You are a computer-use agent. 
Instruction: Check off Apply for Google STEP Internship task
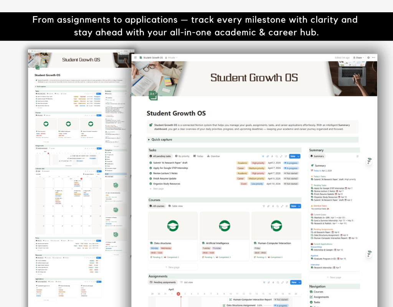pyautogui.click(x=150, y=168)
